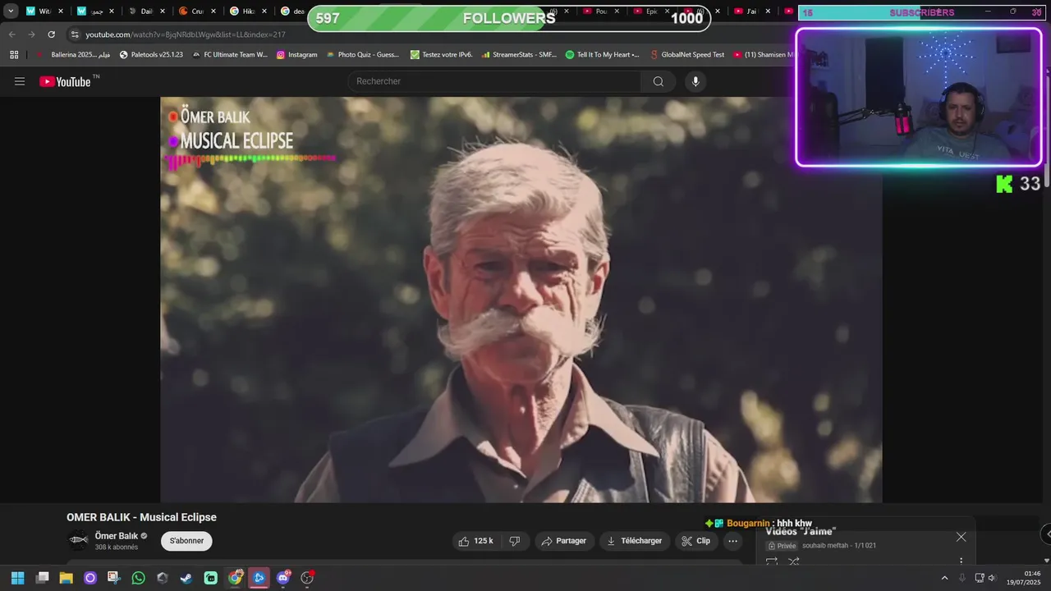
Task: Toggle playlist shuffle icon
Action: coord(794,561)
